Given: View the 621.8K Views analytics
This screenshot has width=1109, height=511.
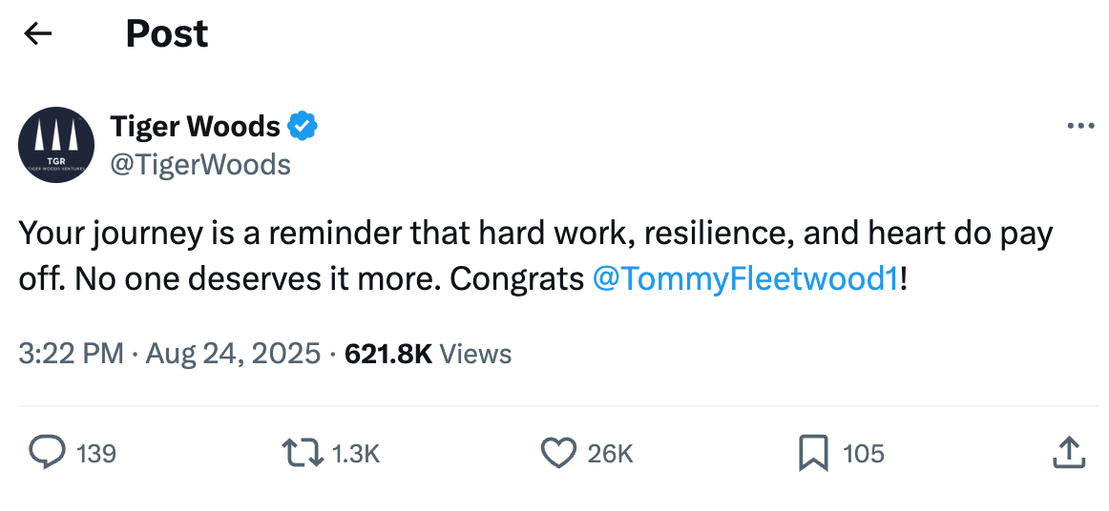Looking at the screenshot, I should pyautogui.click(x=428, y=354).
